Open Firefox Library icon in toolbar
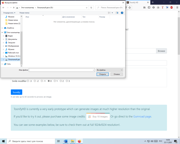 pyautogui.click(x=145, y=8)
